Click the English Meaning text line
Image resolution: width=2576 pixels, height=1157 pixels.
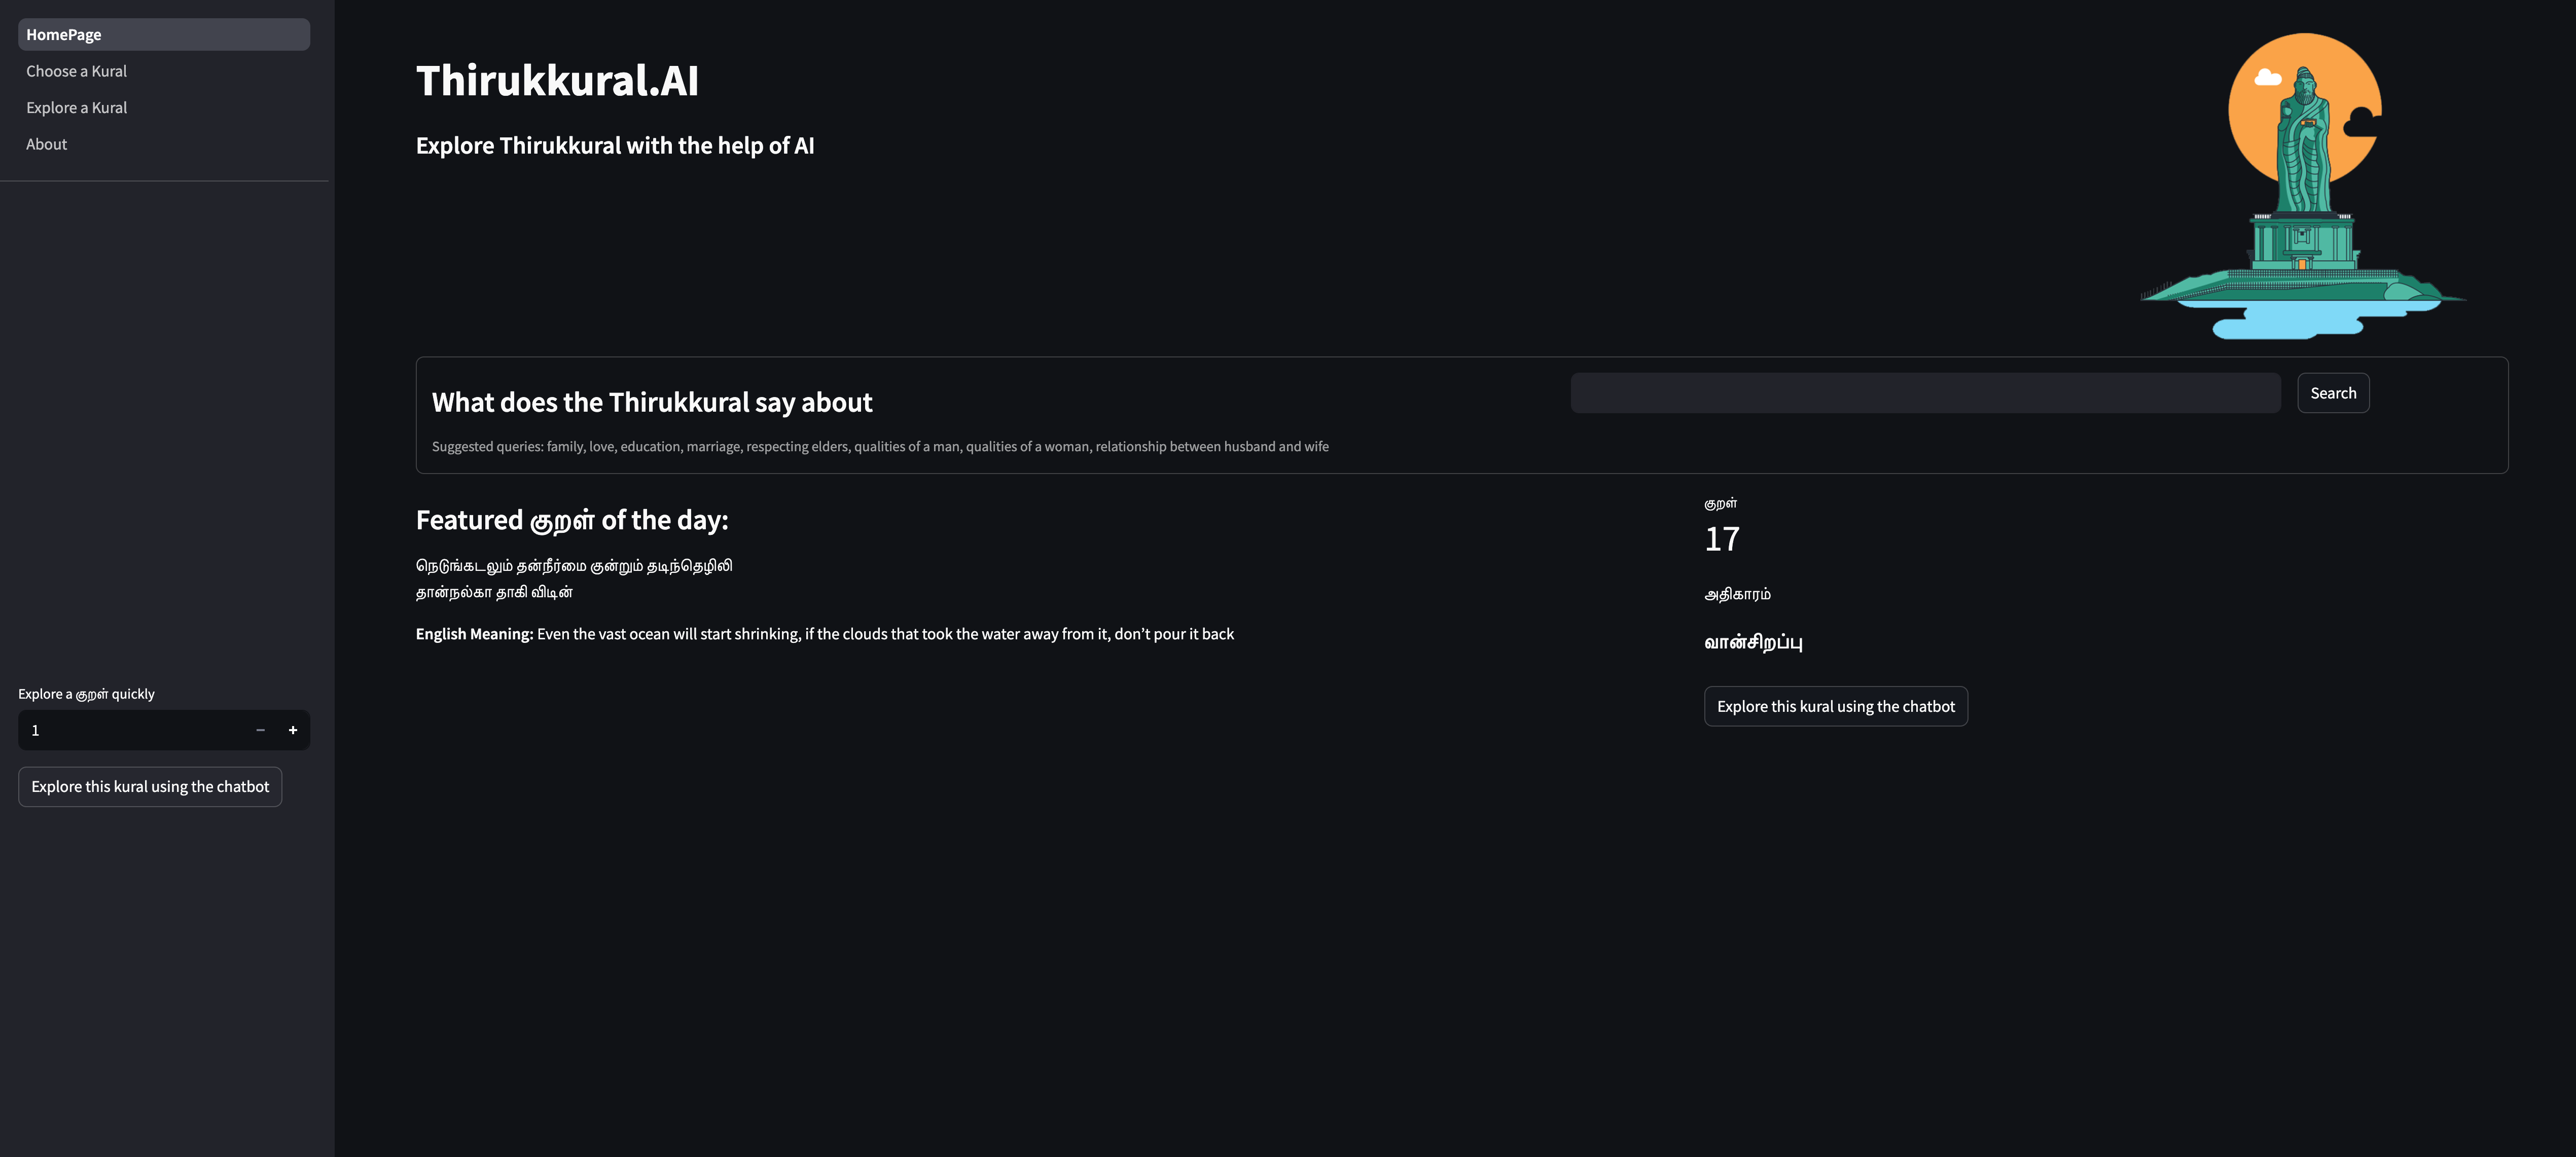point(825,634)
